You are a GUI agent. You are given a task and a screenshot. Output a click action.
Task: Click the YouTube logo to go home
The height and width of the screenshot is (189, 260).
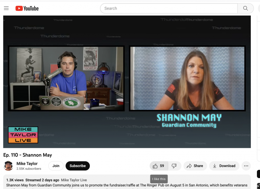click(x=27, y=8)
